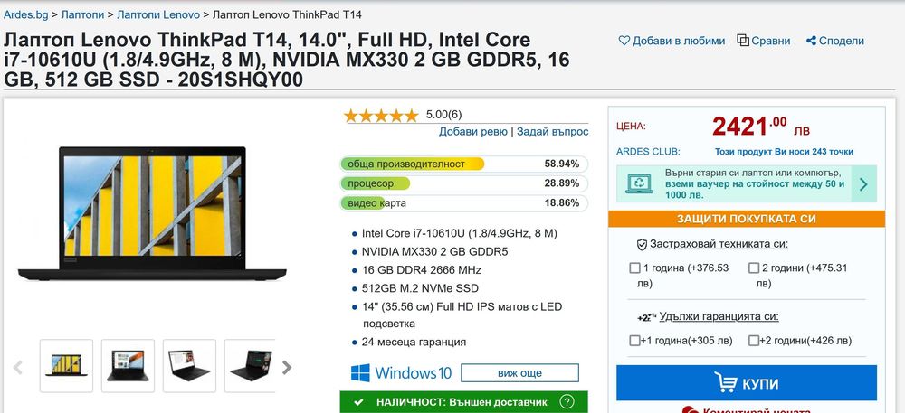Image resolution: width=905 pixels, height=413 pixels.
Task: Check the 2 години insurance checkbox
Action: [x=754, y=268]
